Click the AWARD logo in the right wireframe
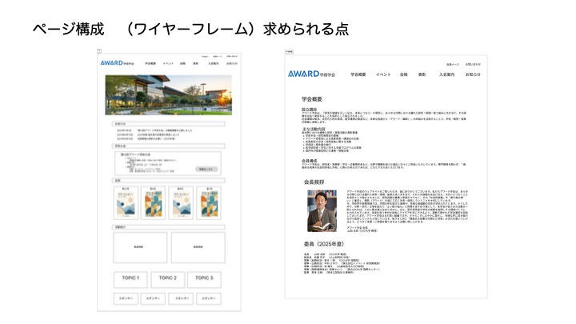 point(311,74)
